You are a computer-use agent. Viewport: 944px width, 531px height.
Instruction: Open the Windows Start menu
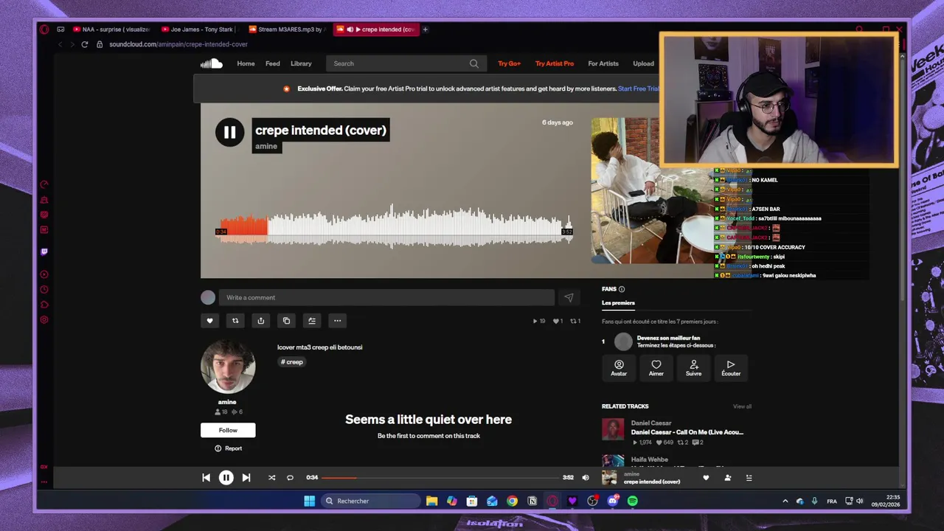(310, 502)
